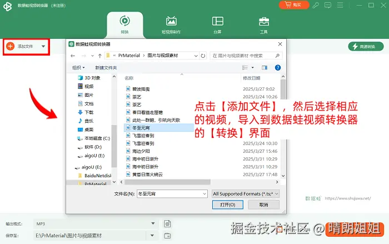
Task: Click the key register icon in title bar
Action: pyautogui.click(x=316, y=5)
